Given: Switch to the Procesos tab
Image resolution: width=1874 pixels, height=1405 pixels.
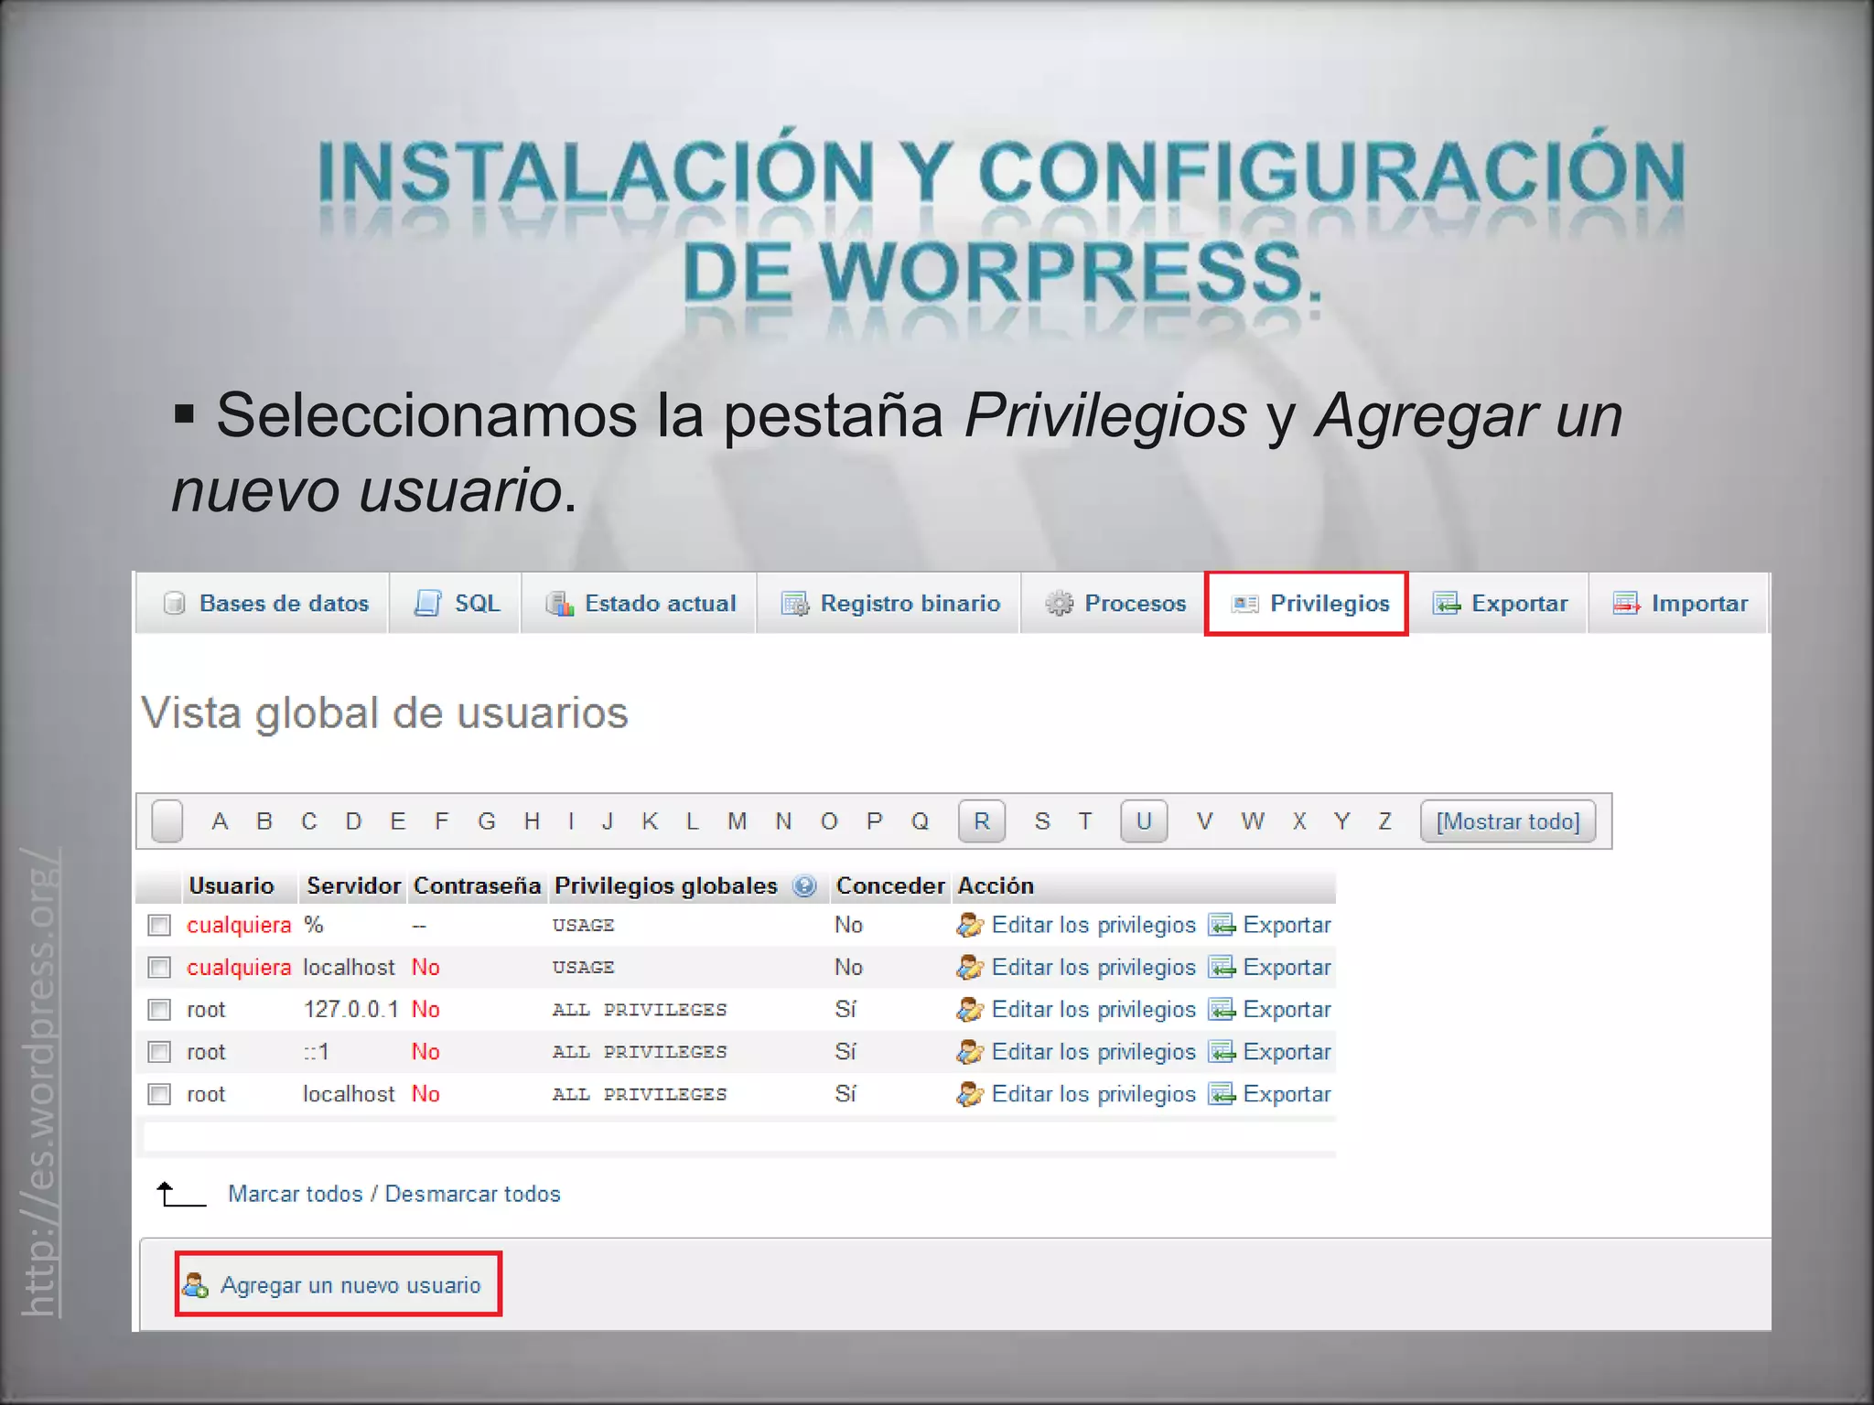Looking at the screenshot, I should 1113,604.
